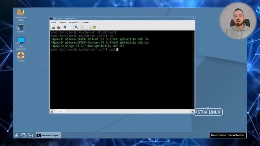Minimize the terminal window
Viewport: 260px width, 146px height.
point(186,19)
